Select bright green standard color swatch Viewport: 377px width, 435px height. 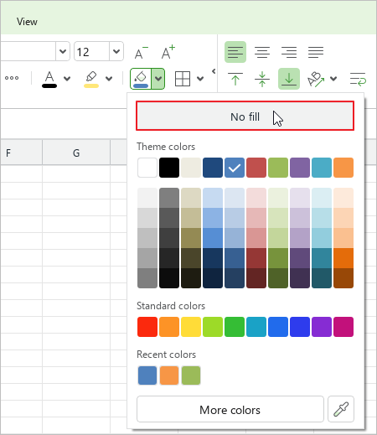[x=235, y=327]
